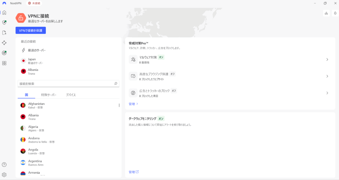Switch to the 特殊サーバー tab

click(49, 95)
